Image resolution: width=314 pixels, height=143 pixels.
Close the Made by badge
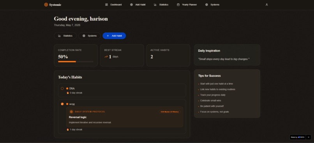tap(309, 137)
